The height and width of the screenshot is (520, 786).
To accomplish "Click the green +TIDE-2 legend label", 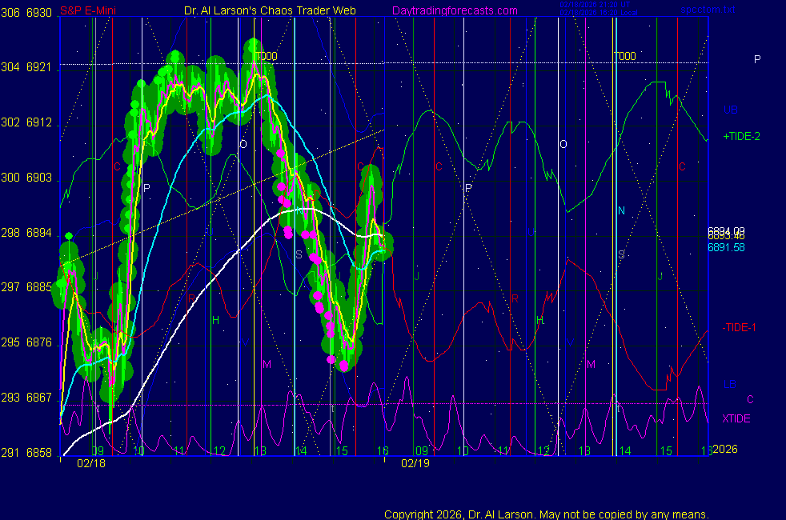I will [741, 137].
